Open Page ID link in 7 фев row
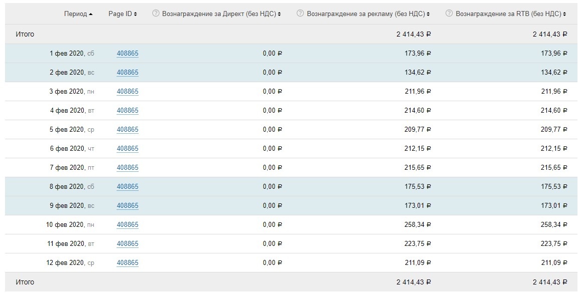Viewport: 583px width, 296px height. point(127,168)
